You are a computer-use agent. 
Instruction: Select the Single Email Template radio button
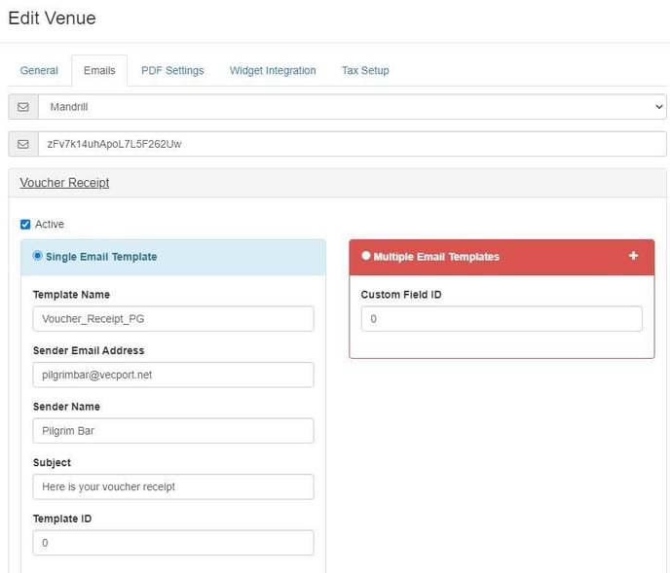click(38, 256)
